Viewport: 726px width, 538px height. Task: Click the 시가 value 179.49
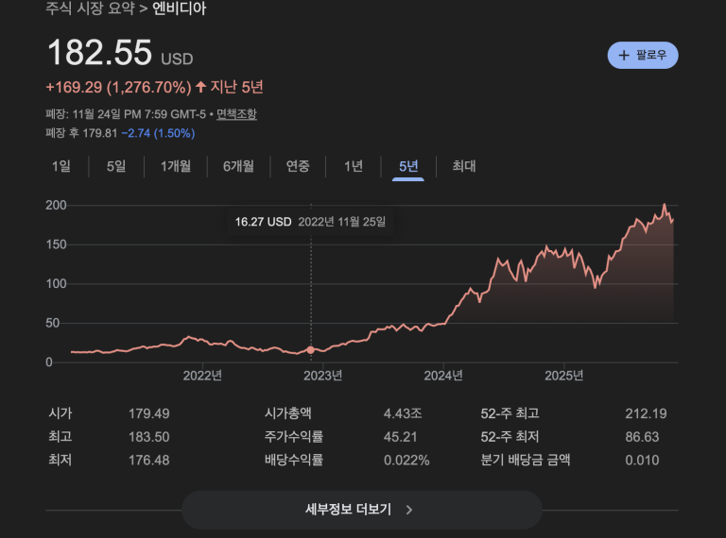tap(149, 413)
